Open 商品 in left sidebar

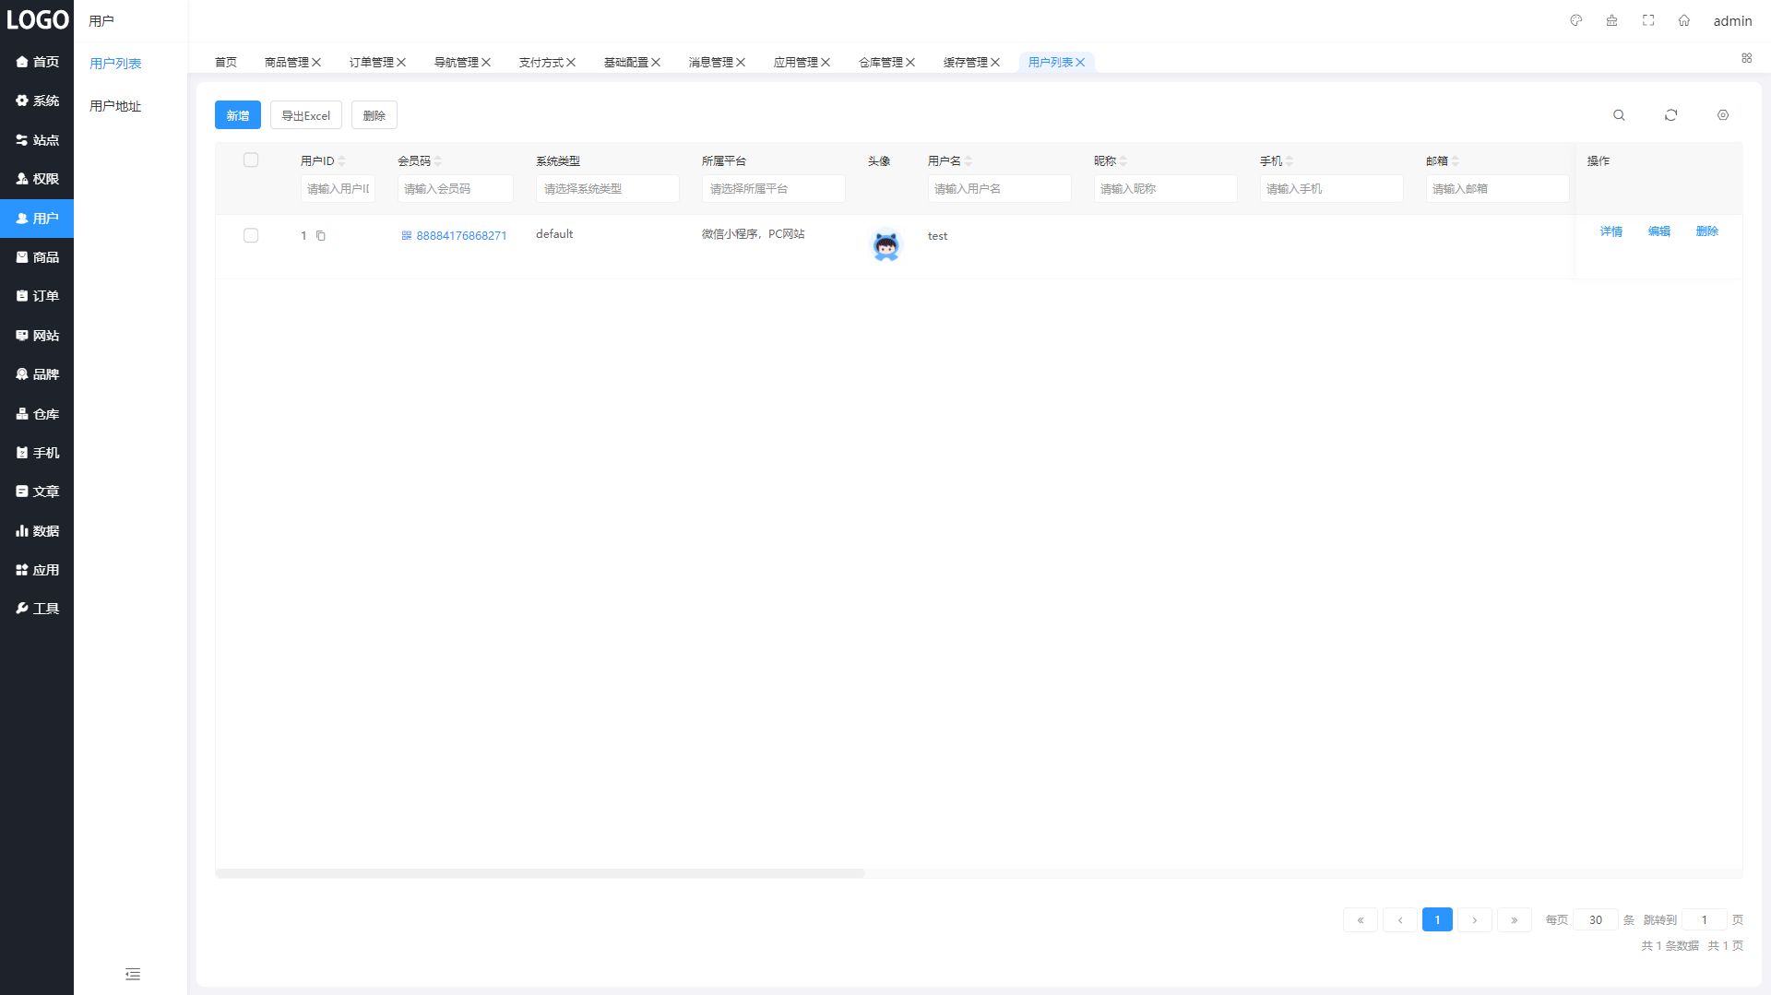click(37, 257)
